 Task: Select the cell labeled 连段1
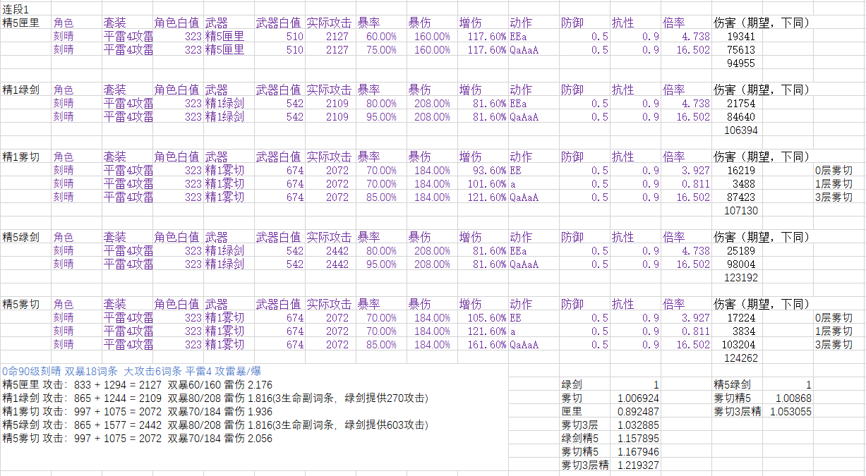[x=16, y=9]
